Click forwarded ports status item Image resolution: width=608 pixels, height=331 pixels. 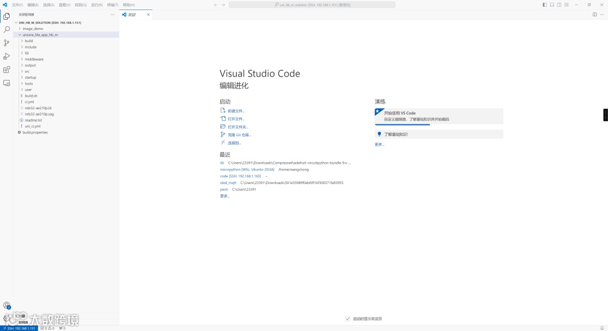62,328
